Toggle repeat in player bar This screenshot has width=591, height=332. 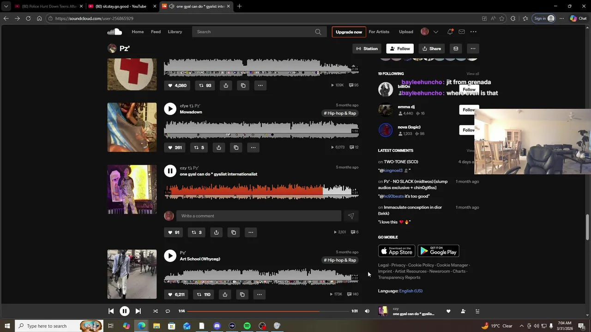point(168,311)
